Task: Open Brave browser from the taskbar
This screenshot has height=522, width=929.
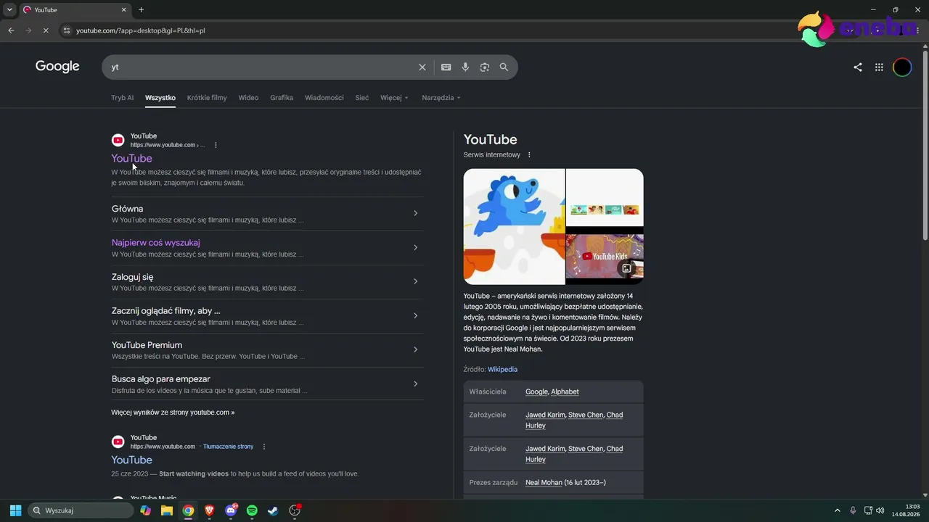Action: (210, 510)
